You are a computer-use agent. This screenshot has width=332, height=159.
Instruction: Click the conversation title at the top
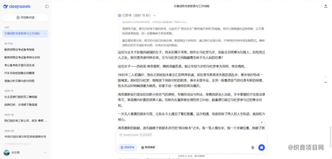tap(191, 6)
